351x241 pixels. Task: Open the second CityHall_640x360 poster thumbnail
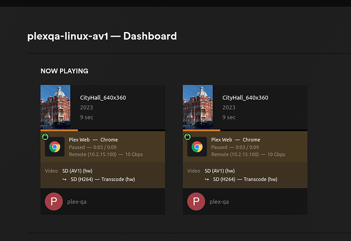tap(198, 107)
